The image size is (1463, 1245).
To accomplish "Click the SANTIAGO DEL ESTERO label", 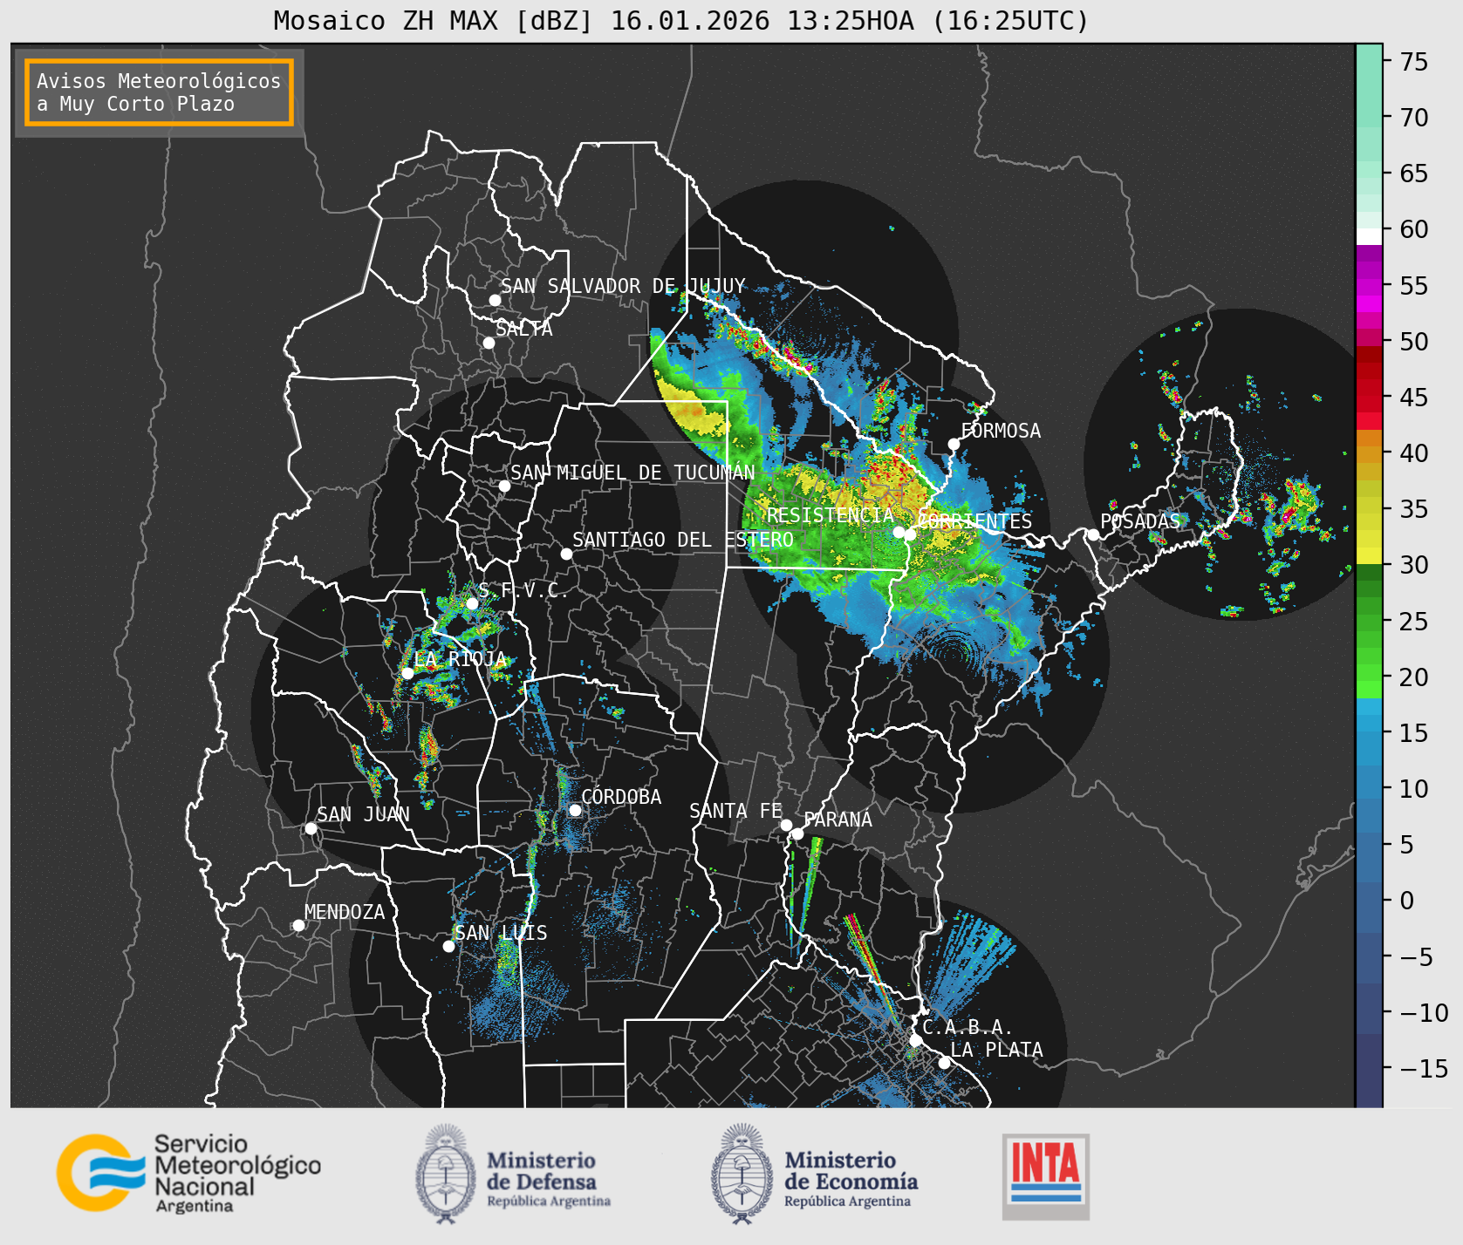I will [683, 540].
